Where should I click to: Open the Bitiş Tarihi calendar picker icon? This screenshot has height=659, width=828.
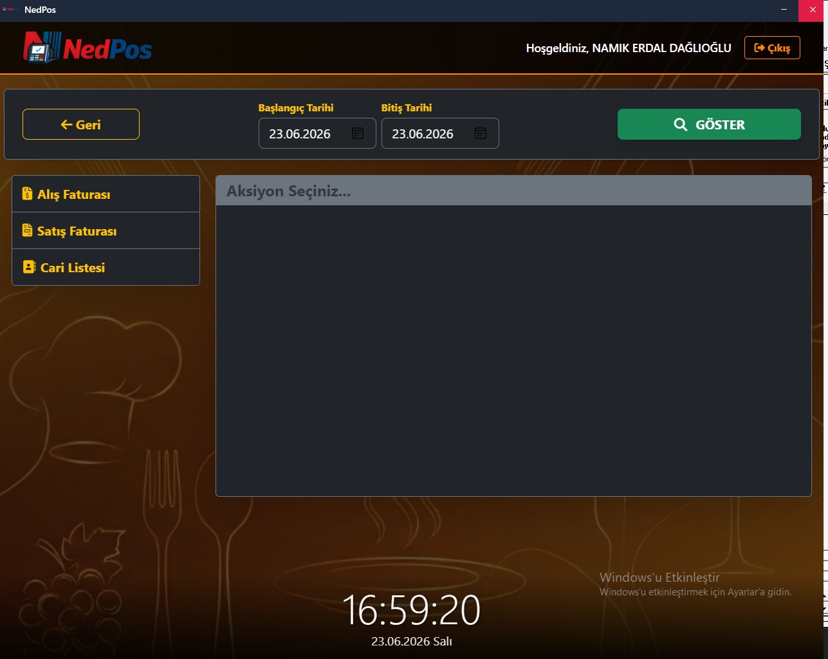481,133
